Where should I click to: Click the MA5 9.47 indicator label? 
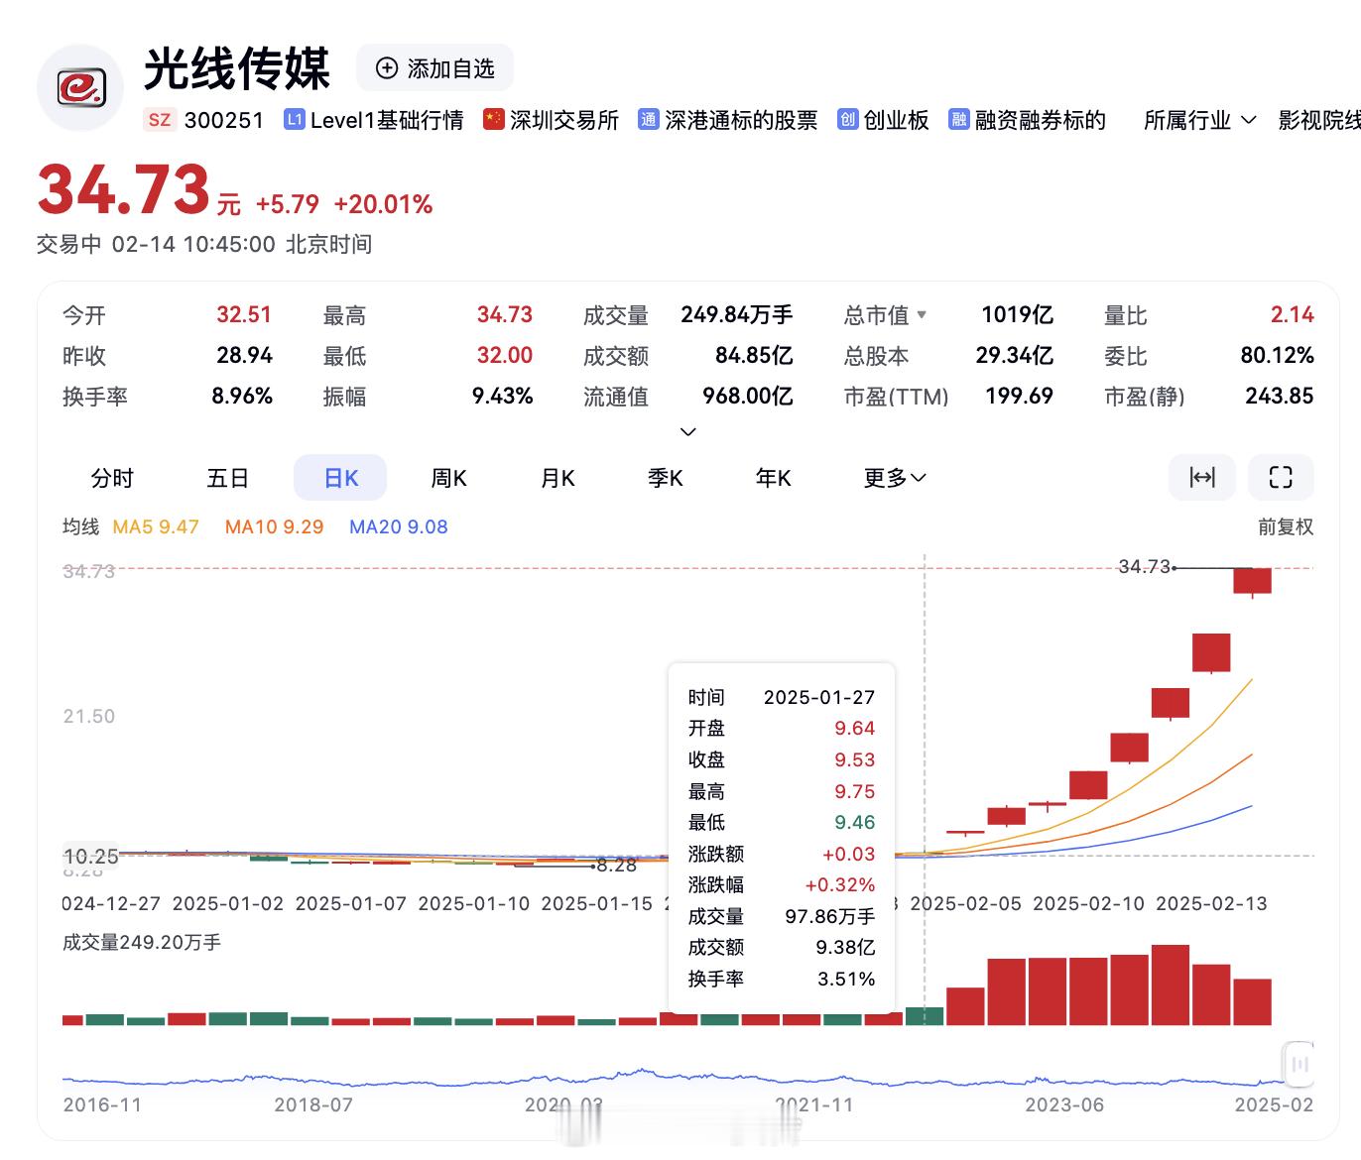point(156,526)
